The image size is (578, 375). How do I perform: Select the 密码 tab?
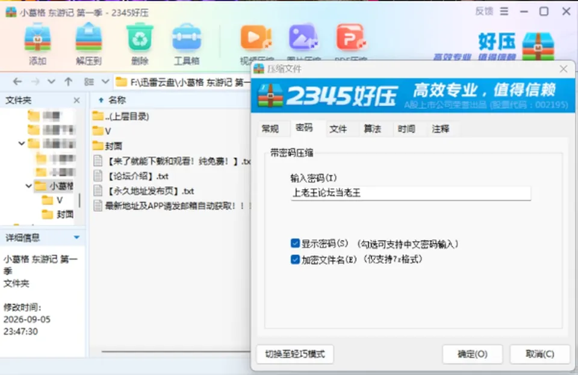point(304,128)
